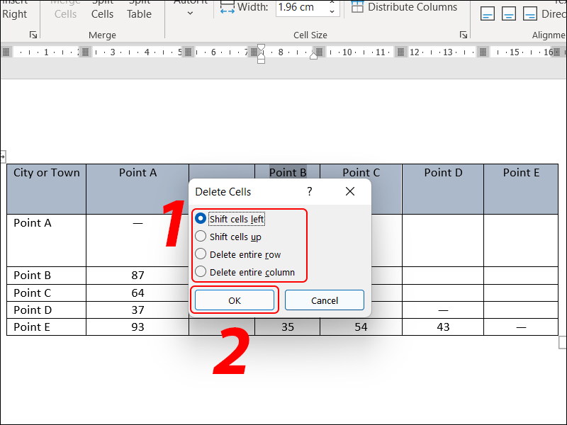Confirm deletion with the OK button

(x=235, y=300)
